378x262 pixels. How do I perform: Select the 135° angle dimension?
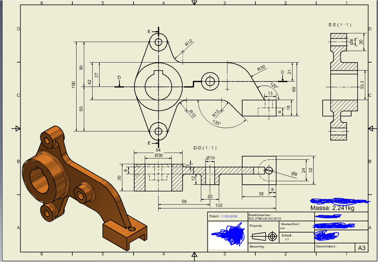click(216, 122)
